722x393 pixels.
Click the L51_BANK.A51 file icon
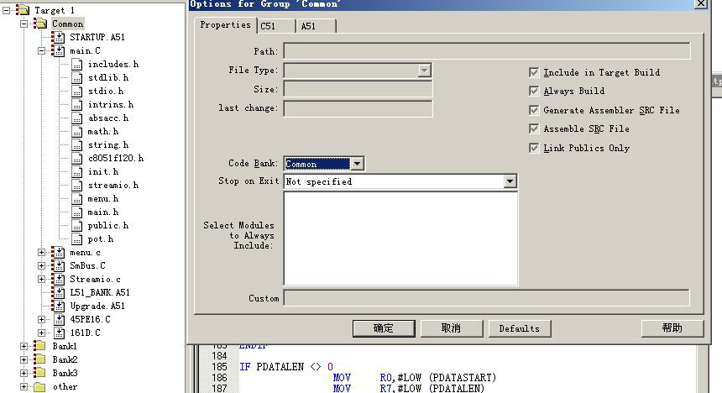pos(58,292)
